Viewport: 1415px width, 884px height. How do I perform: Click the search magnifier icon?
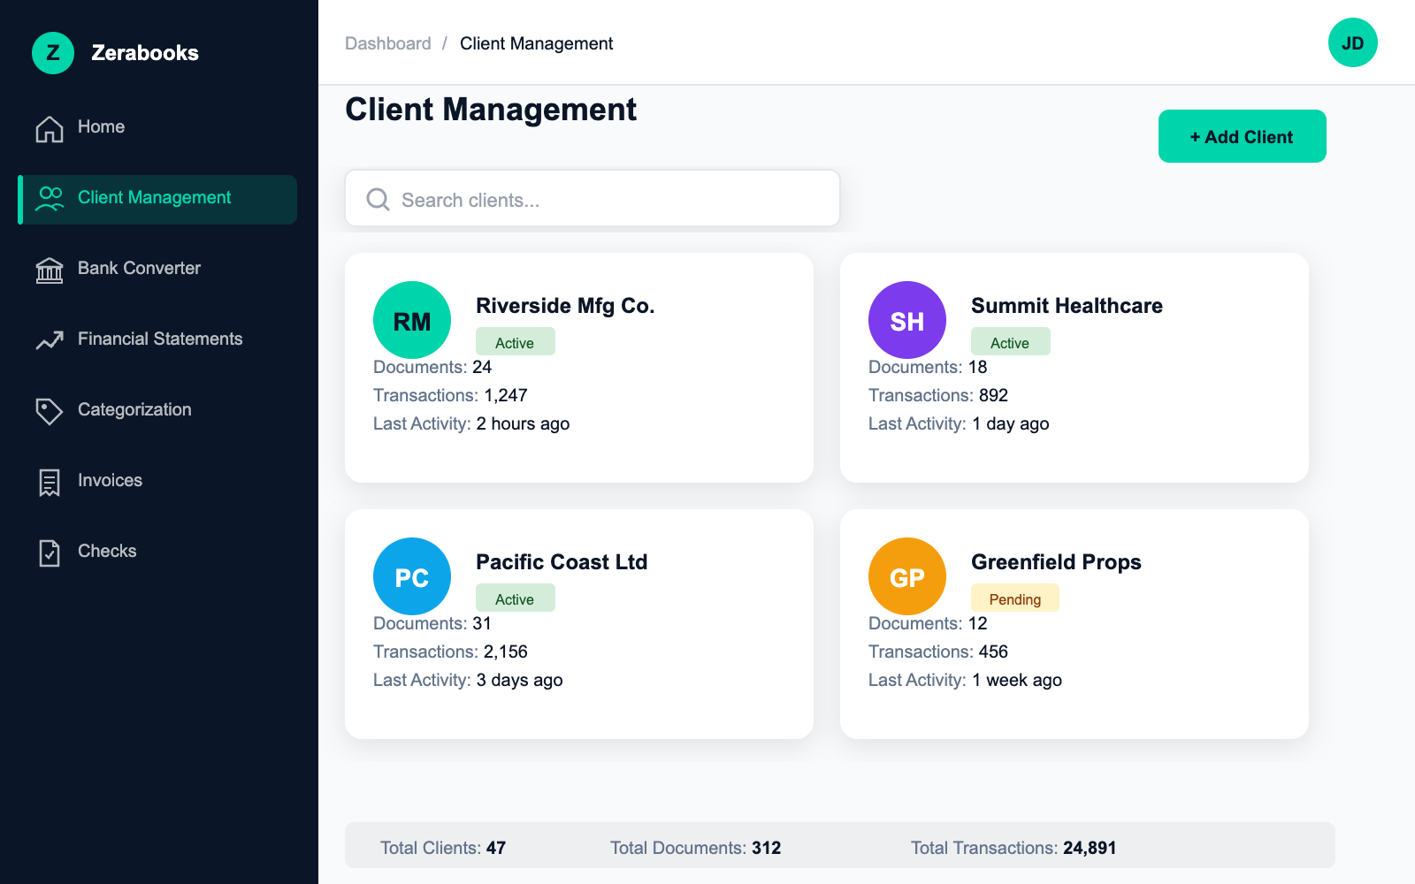point(378,200)
